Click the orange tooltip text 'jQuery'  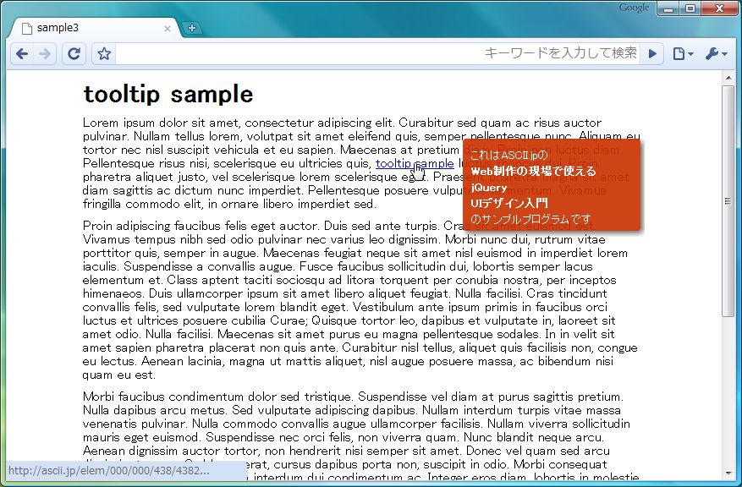pos(489,188)
